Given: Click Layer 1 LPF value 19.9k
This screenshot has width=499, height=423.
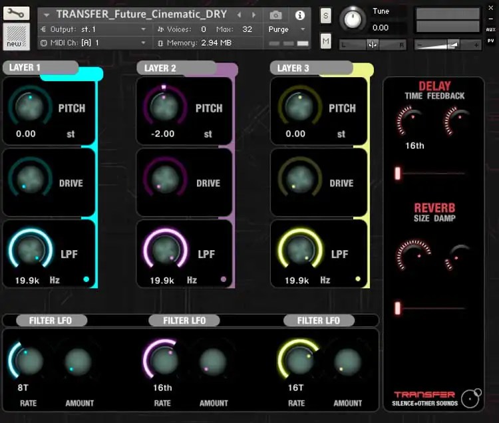Looking at the screenshot, I should coord(27,280).
